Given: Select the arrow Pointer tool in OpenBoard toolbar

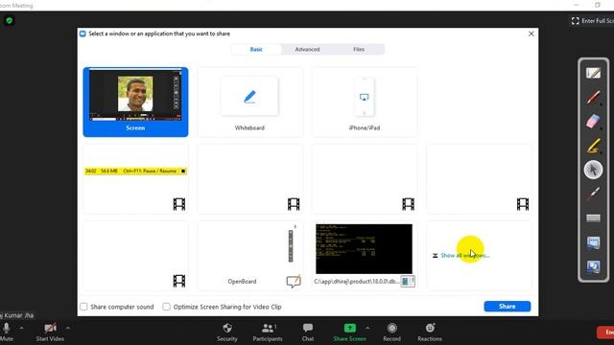Looking at the screenshot, I should (593, 170).
